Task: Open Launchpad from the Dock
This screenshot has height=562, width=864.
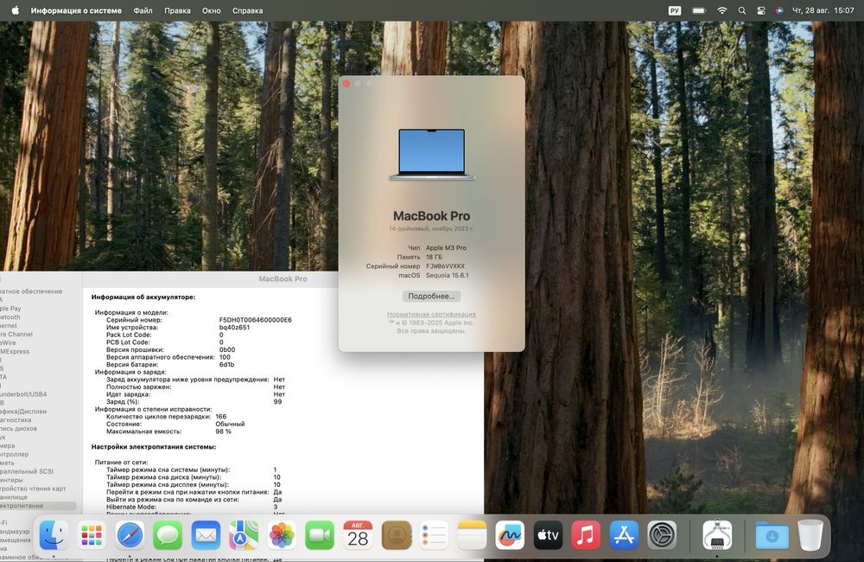Action: click(92, 535)
